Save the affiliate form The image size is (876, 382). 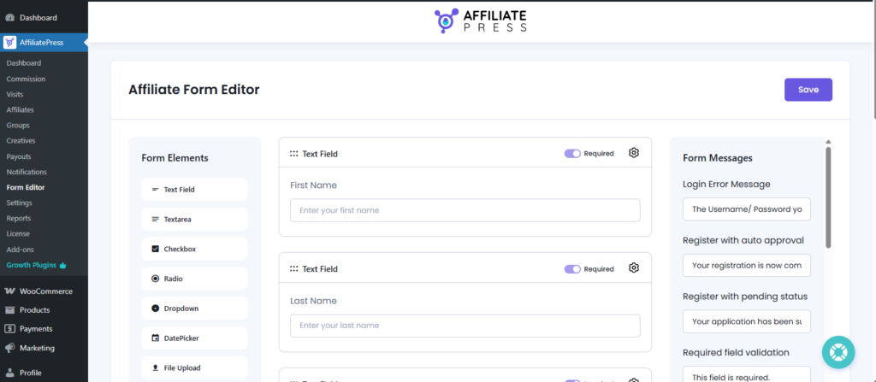coord(808,90)
